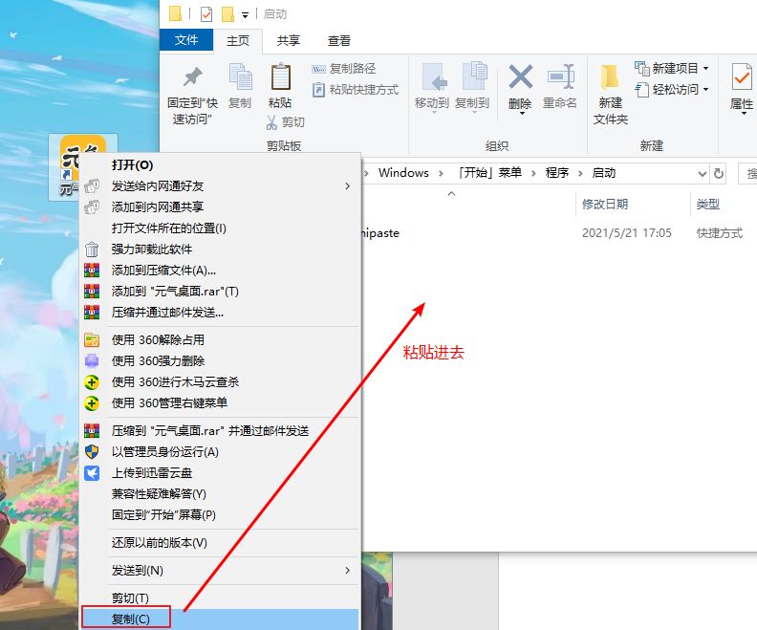Screen dimensions: 757x630
Task: Click the refresh button beside address bar
Action: 719,173
